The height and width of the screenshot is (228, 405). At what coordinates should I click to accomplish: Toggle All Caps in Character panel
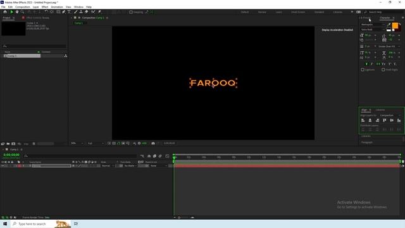pos(378,64)
